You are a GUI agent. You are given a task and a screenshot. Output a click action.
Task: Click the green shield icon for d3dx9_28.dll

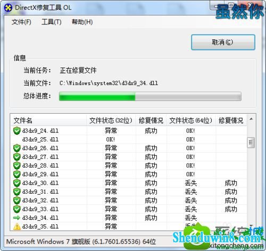click(17, 165)
